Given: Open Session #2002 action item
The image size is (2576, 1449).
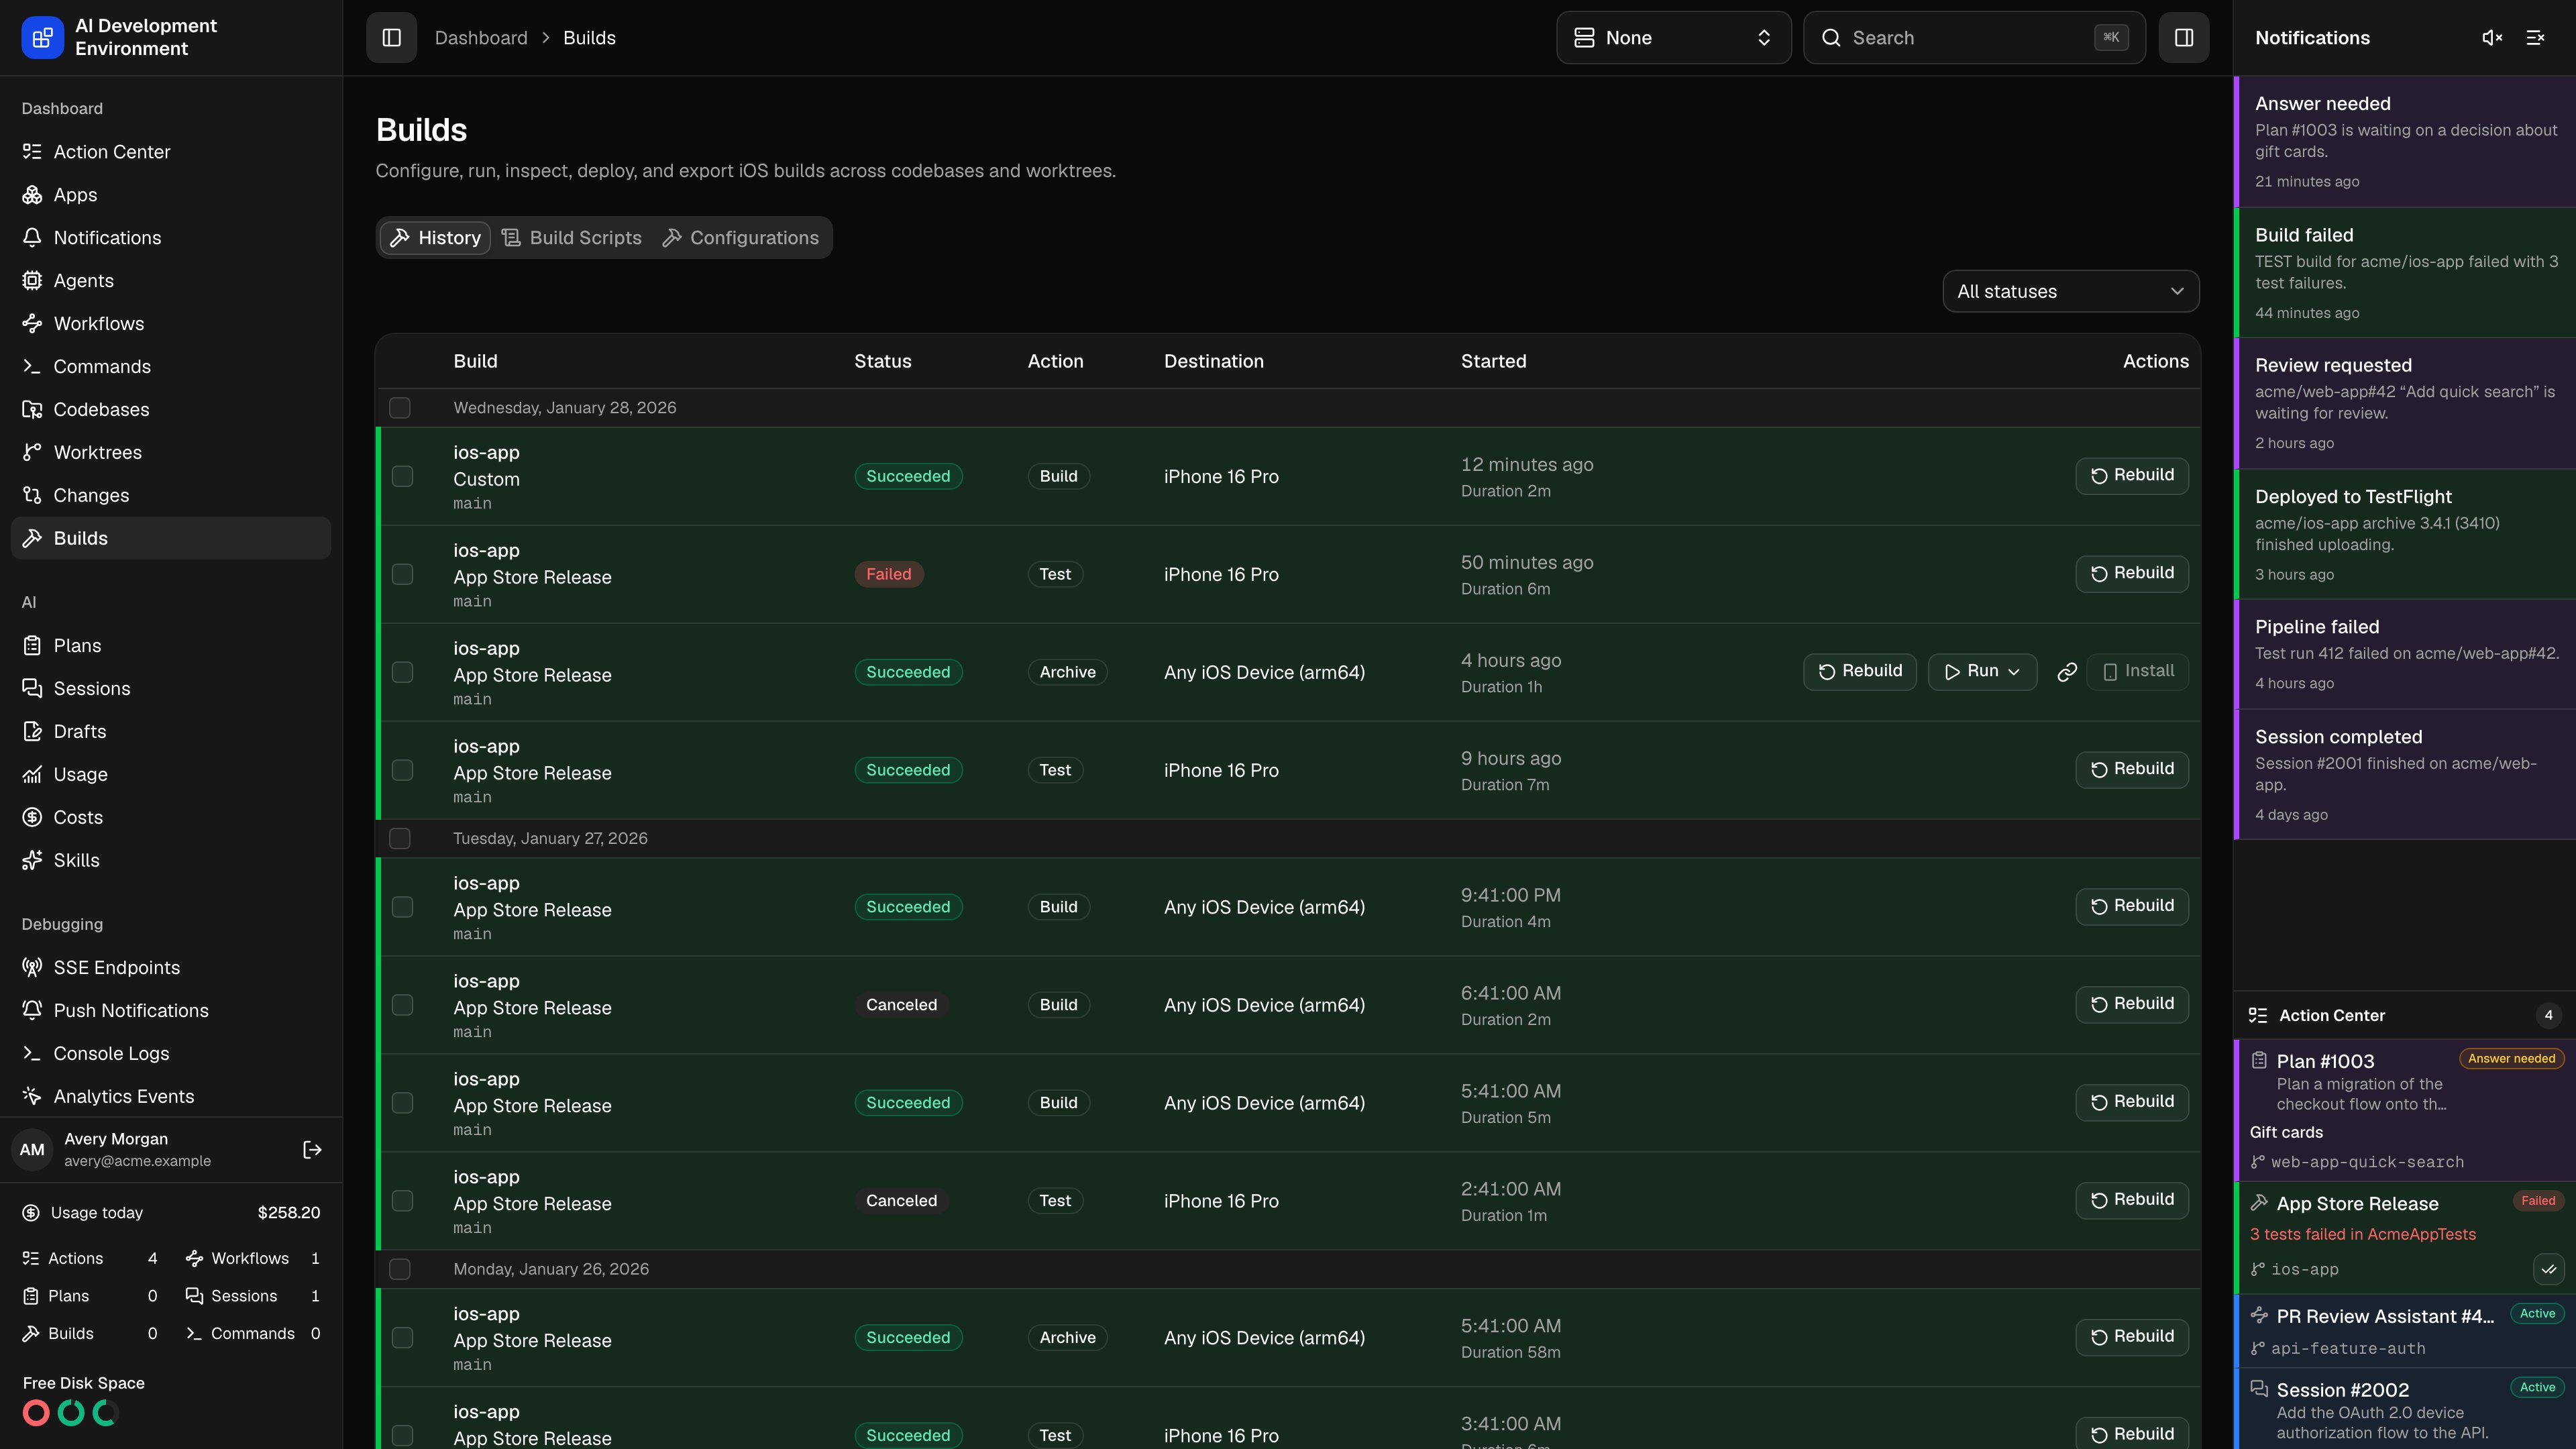Looking at the screenshot, I should click(2404, 1410).
